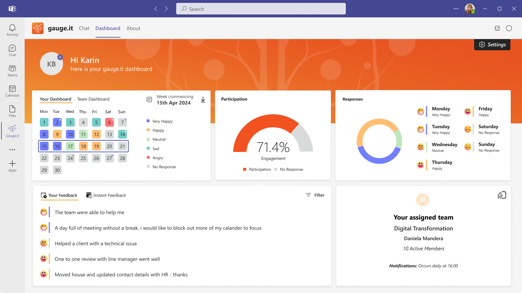
Task: Select calendar day 6
Action: tap(109, 122)
